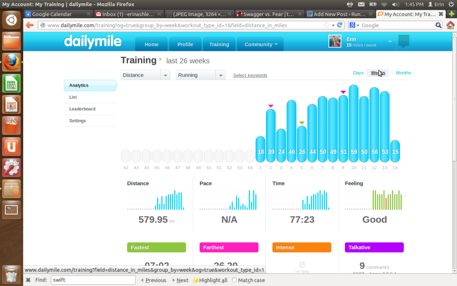The height and width of the screenshot is (286, 457).
Task: Open the Leaderboard sidebar item
Action: click(89, 109)
